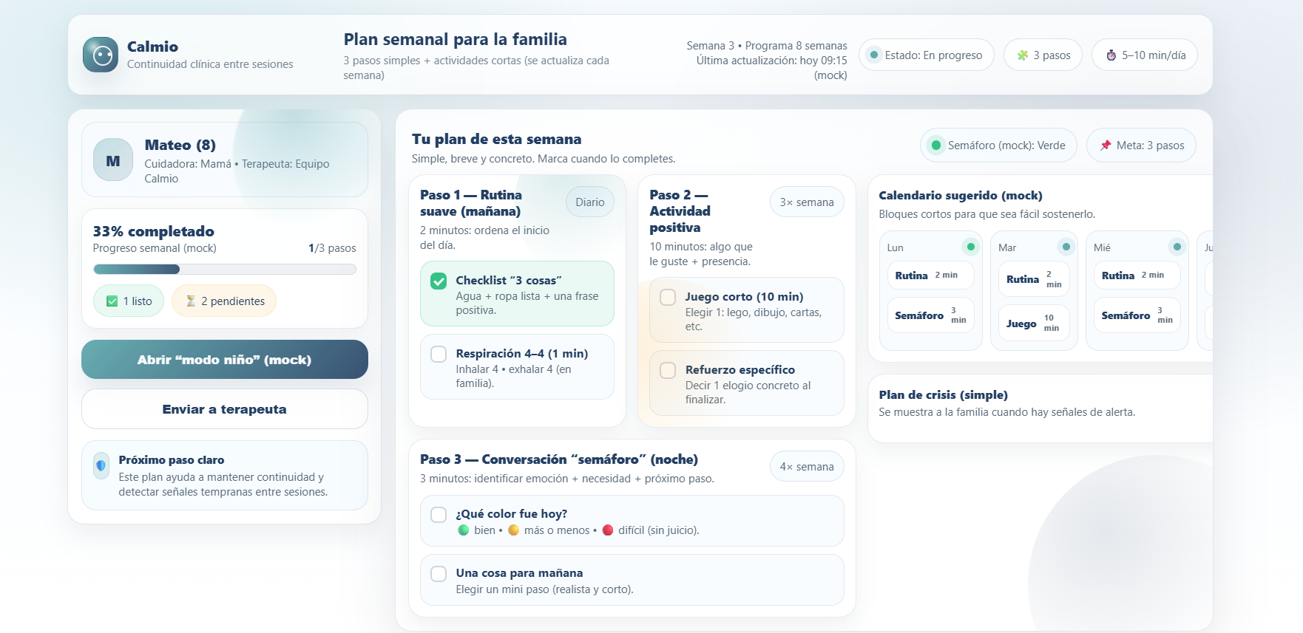Click the pin icon in "Meta: 3 pasos"
Image resolution: width=1303 pixels, height=633 pixels.
pos(1107,145)
